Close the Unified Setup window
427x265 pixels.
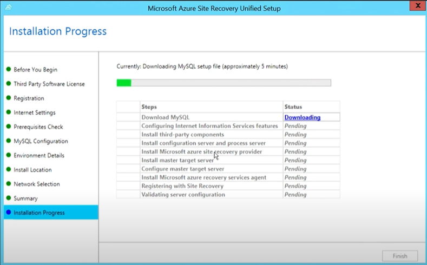[418, 6]
